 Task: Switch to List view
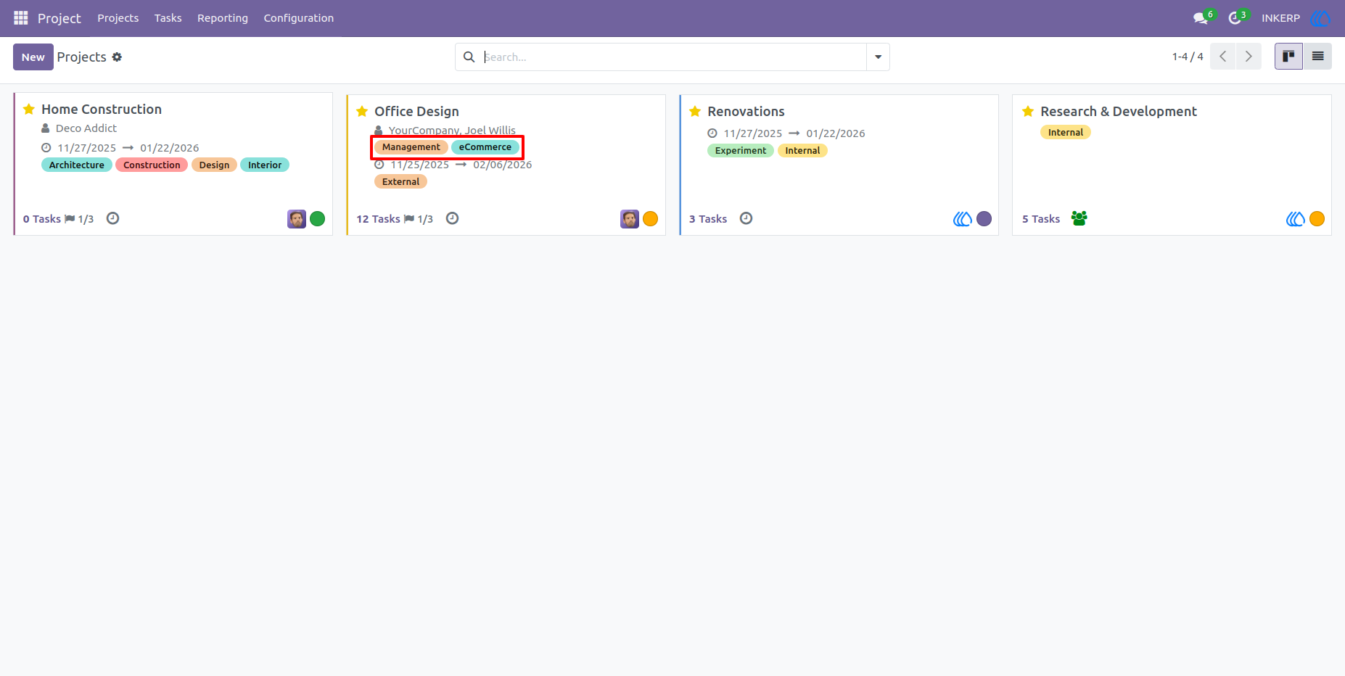click(x=1317, y=57)
